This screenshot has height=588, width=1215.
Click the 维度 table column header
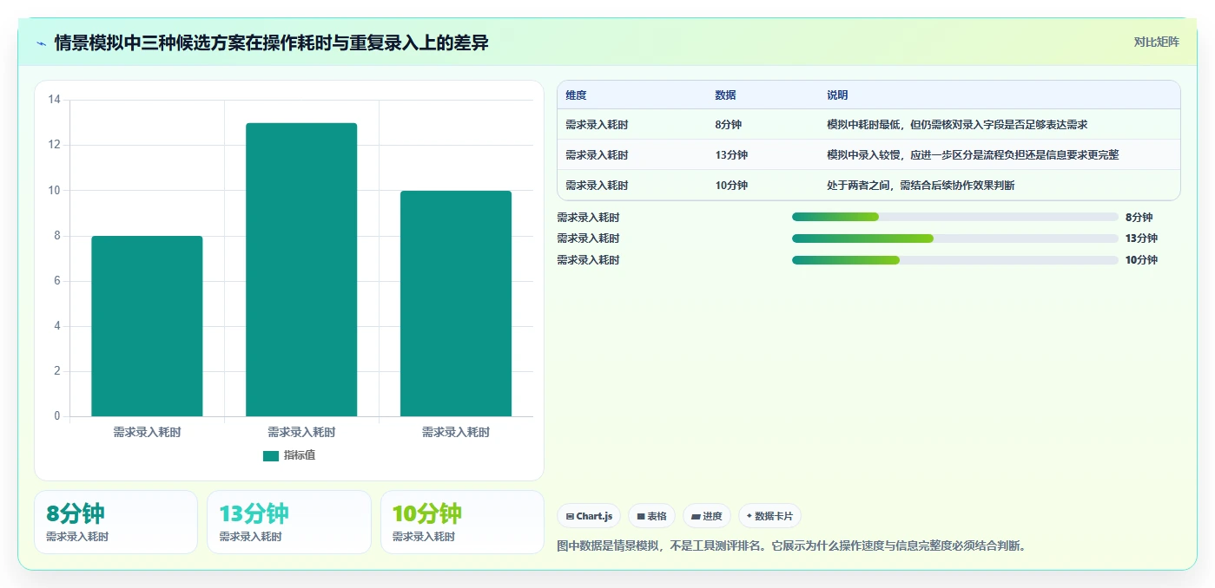point(576,95)
